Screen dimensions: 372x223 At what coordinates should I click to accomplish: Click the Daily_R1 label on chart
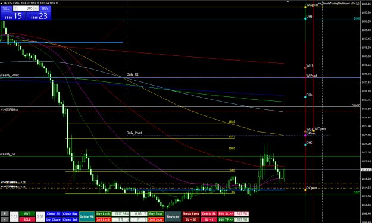pos(133,74)
